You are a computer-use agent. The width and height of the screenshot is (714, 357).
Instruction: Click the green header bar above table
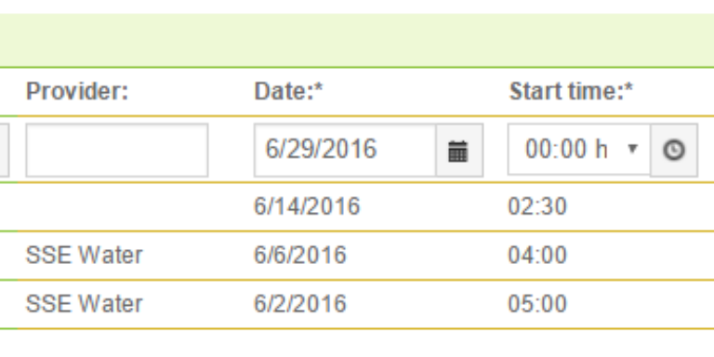click(x=357, y=40)
